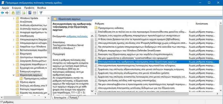Click the settings list scrollbar down arrow
223x104 pixels.
point(221,90)
